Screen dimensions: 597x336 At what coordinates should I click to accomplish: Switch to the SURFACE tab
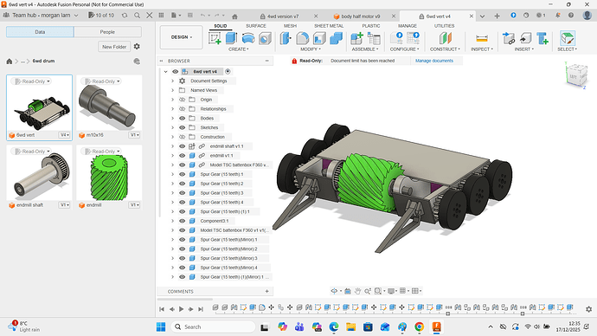pos(256,26)
